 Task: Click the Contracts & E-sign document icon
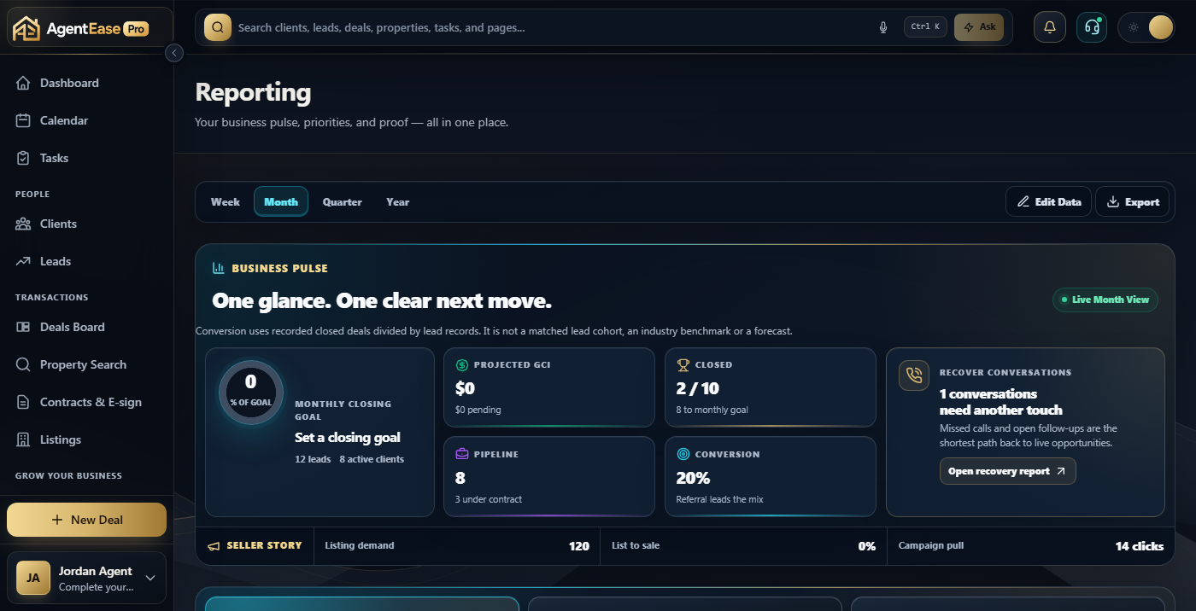(23, 402)
